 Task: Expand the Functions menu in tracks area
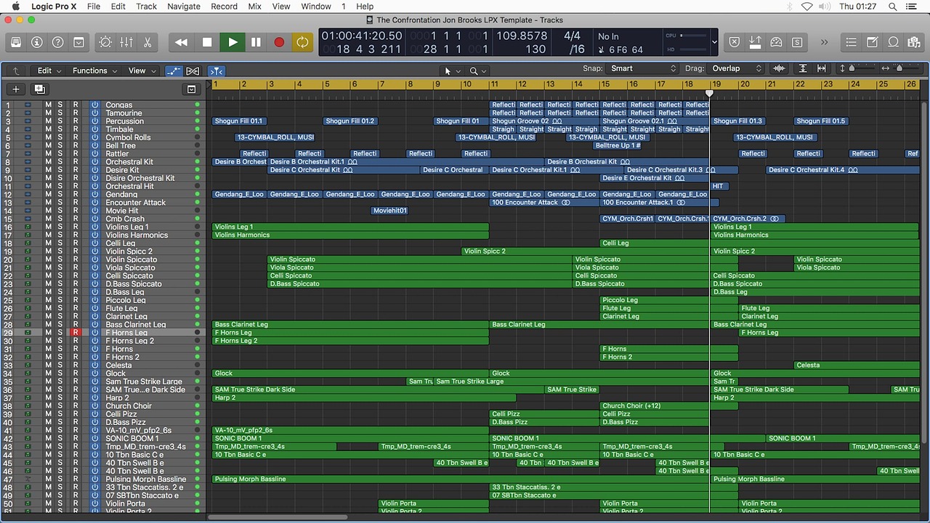click(x=94, y=70)
